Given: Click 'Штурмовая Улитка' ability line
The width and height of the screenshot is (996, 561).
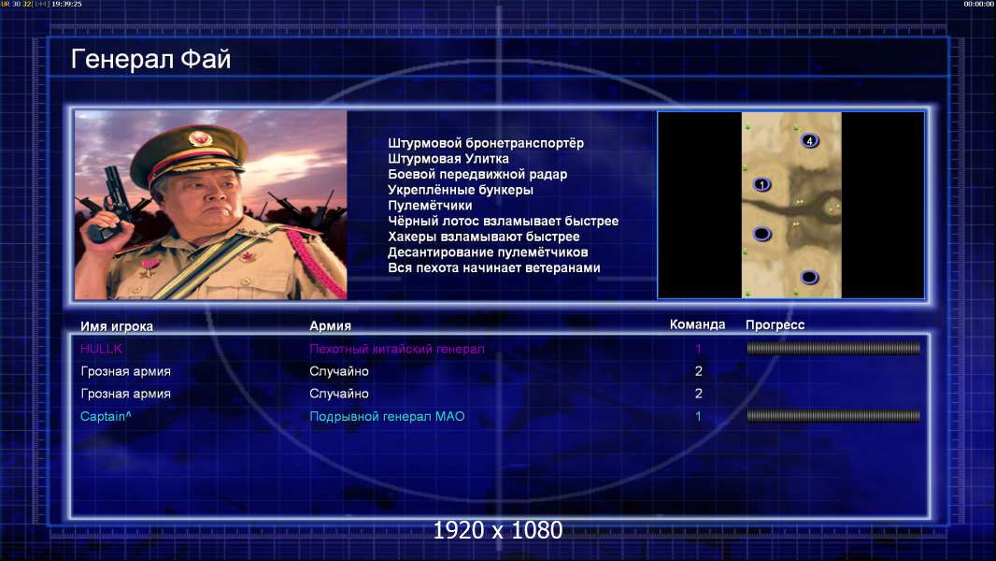Looking at the screenshot, I should click(448, 159).
